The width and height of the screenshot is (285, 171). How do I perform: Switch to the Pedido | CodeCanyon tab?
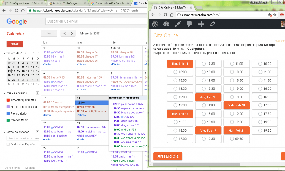pyautogui.click(x=66, y=3)
